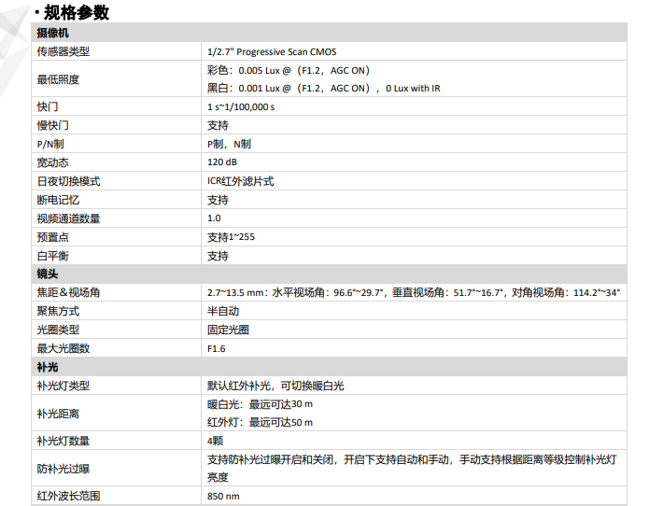Click the 镜头 section header row

coord(48,274)
